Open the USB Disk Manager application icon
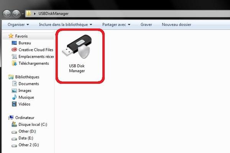Screen dimensions: 230x153 click(79, 54)
